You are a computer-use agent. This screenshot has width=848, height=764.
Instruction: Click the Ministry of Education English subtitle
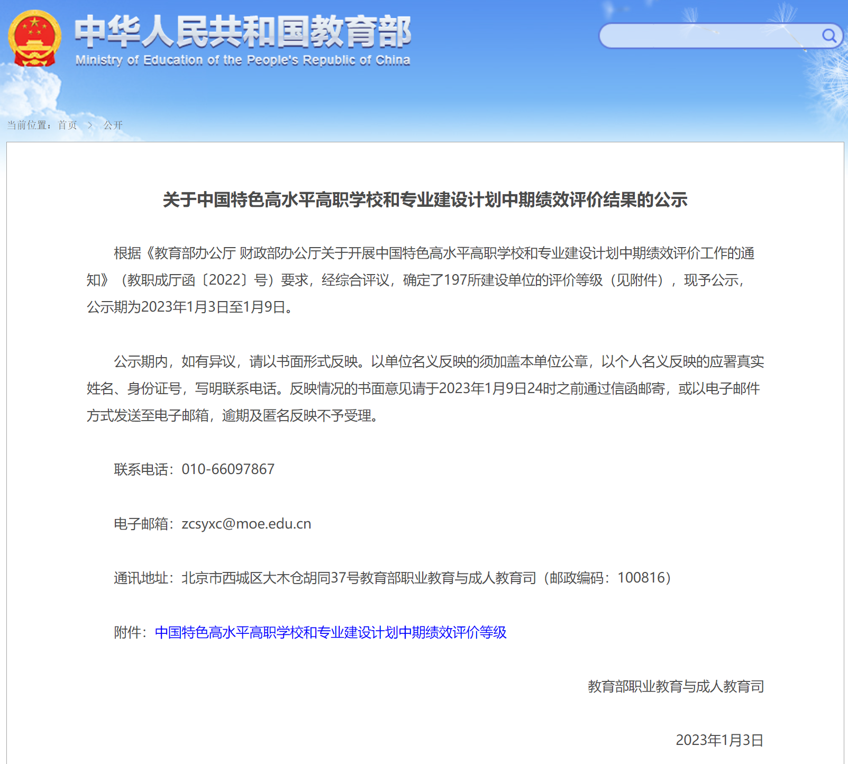pyautogui.click(x=243, y=60)
